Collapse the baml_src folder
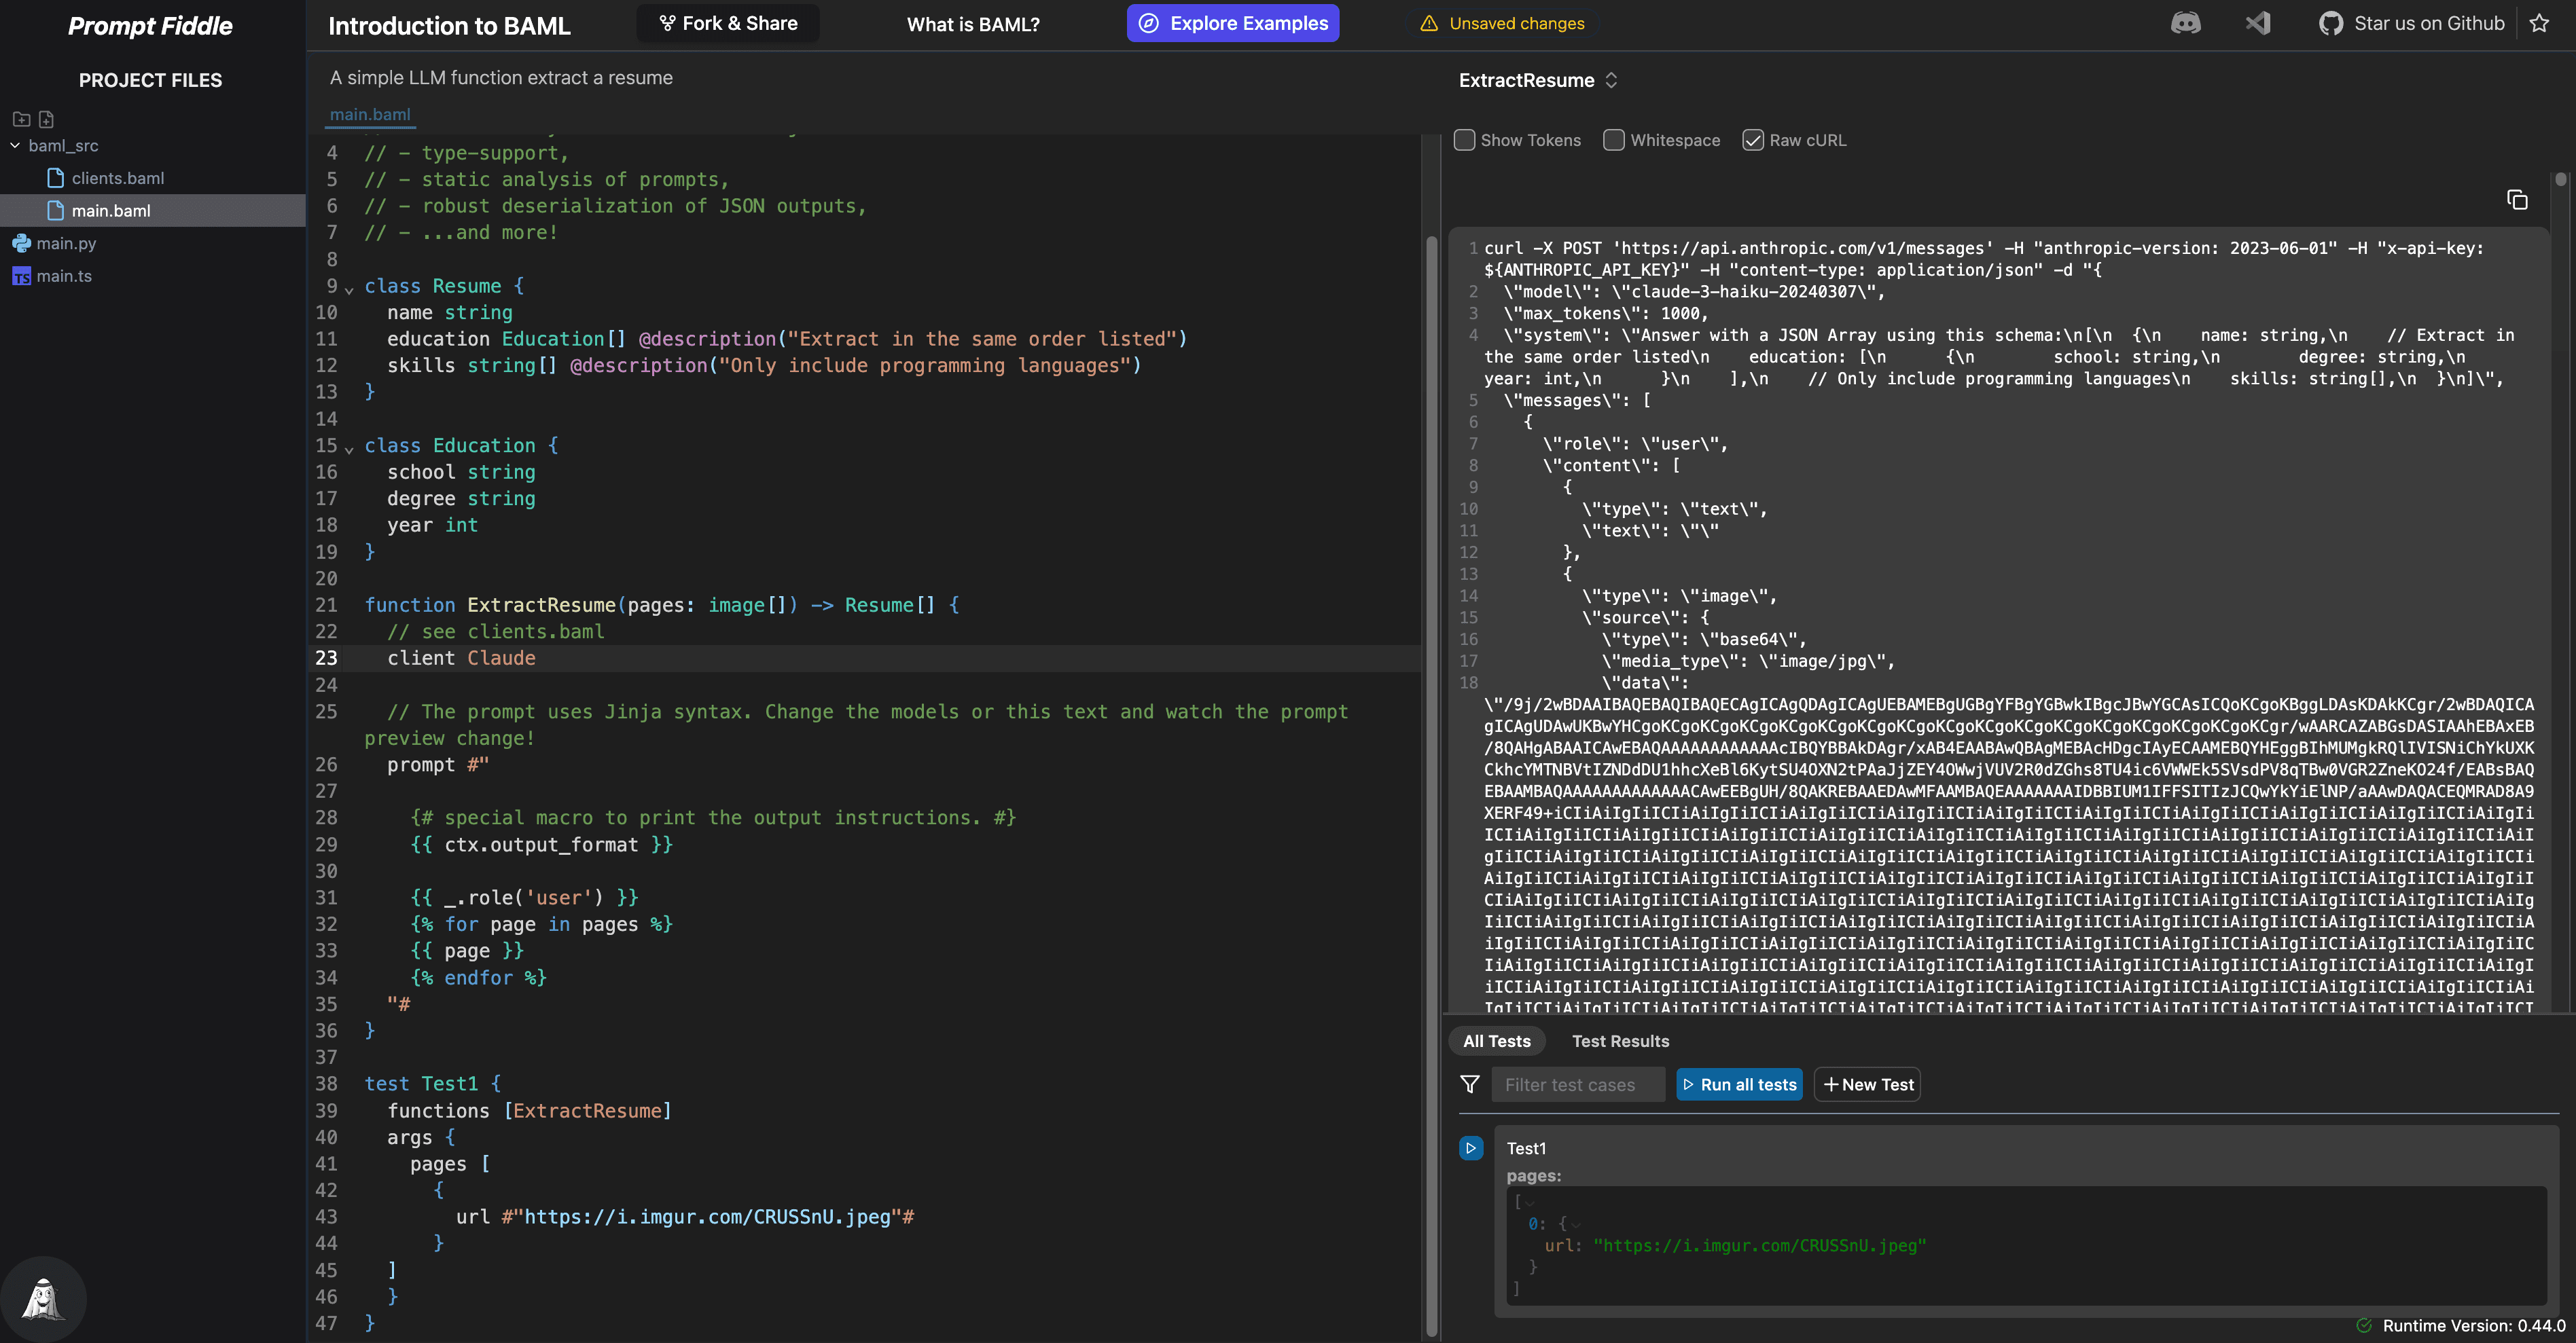The height and width of the screenshot is (1343, 2576). point(15,146)
